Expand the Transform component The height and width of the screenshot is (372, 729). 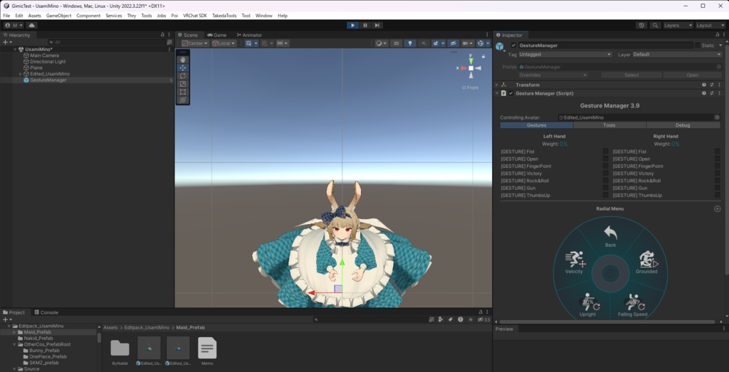coord(496,85)
